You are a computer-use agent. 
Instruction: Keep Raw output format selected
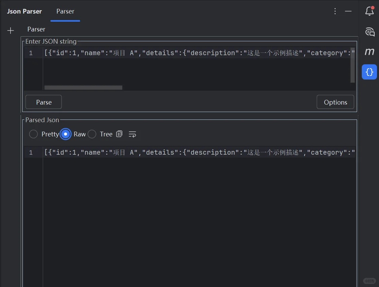pos(65,134)
